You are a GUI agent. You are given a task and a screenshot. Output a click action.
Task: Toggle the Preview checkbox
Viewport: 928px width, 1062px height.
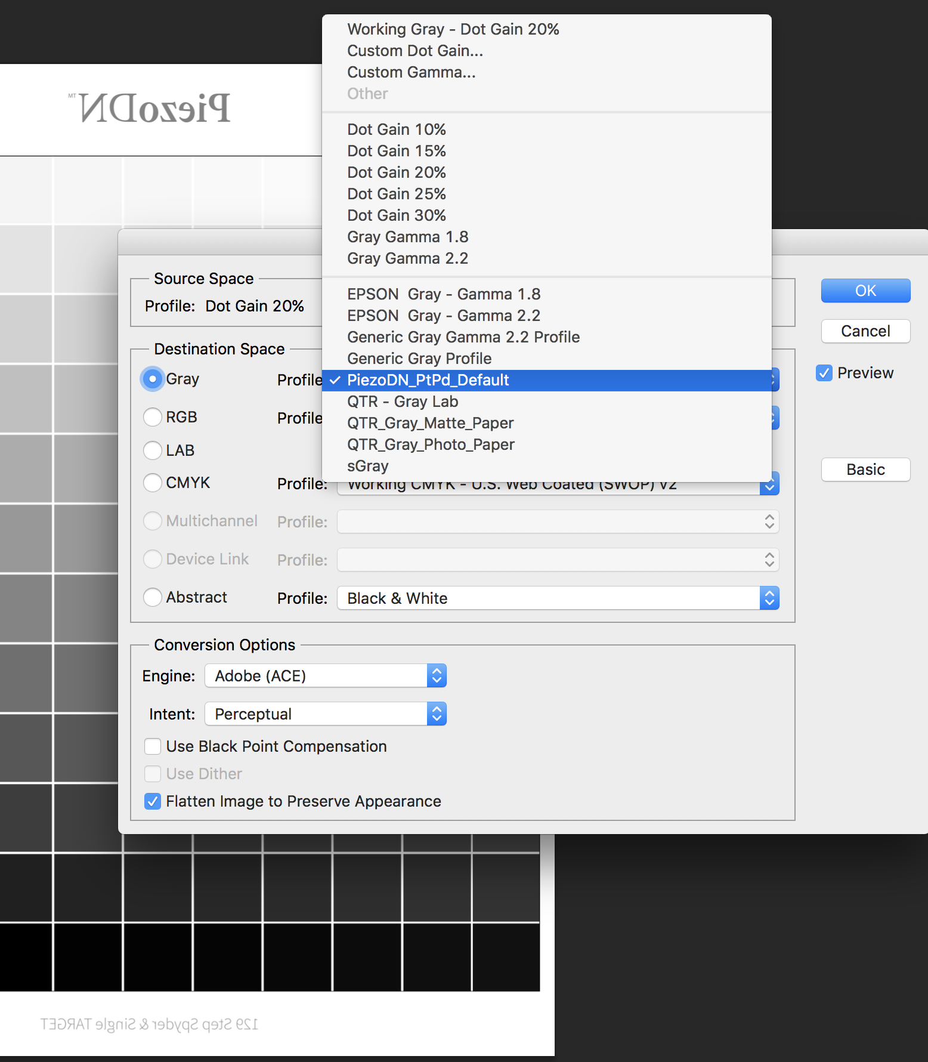click(x=824, y=373)
